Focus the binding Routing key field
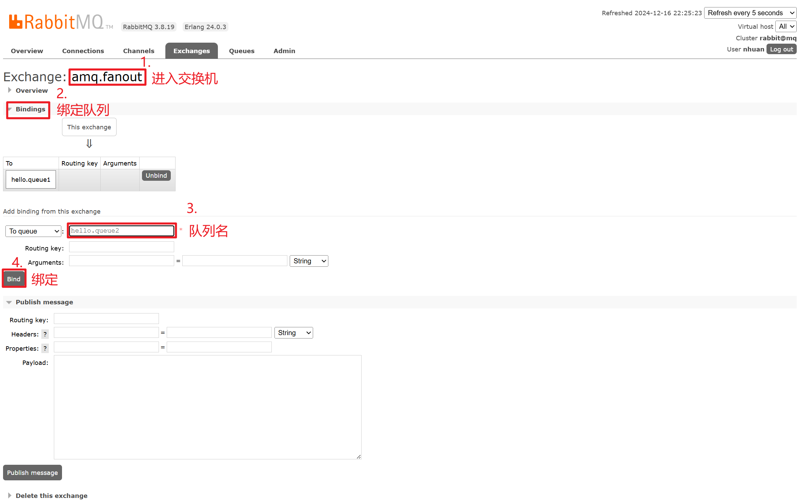Screen dimensions: 797x502 (122, 247)
